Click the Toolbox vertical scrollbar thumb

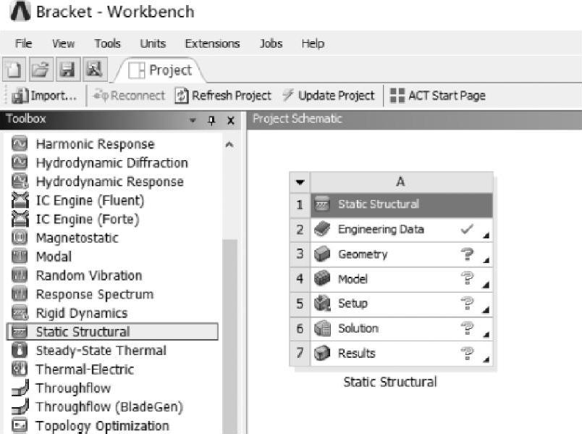point(229,336)
